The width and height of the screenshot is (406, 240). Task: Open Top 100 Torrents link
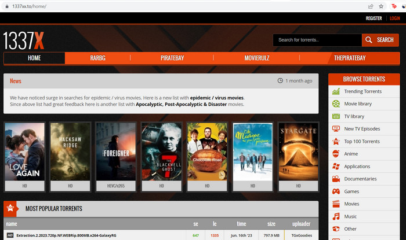click(x=362, y=142)
